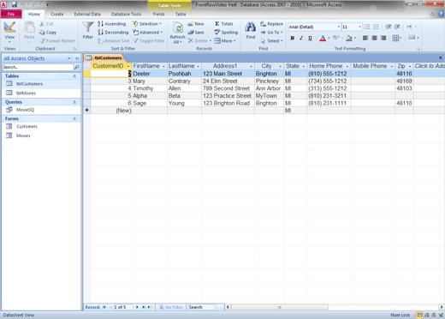Click the Filter funnel icon
This screenshot has width=445, height=319.
[87, 27]
